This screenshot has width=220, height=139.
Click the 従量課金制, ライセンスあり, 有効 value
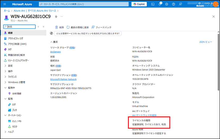tap(149, 124)
